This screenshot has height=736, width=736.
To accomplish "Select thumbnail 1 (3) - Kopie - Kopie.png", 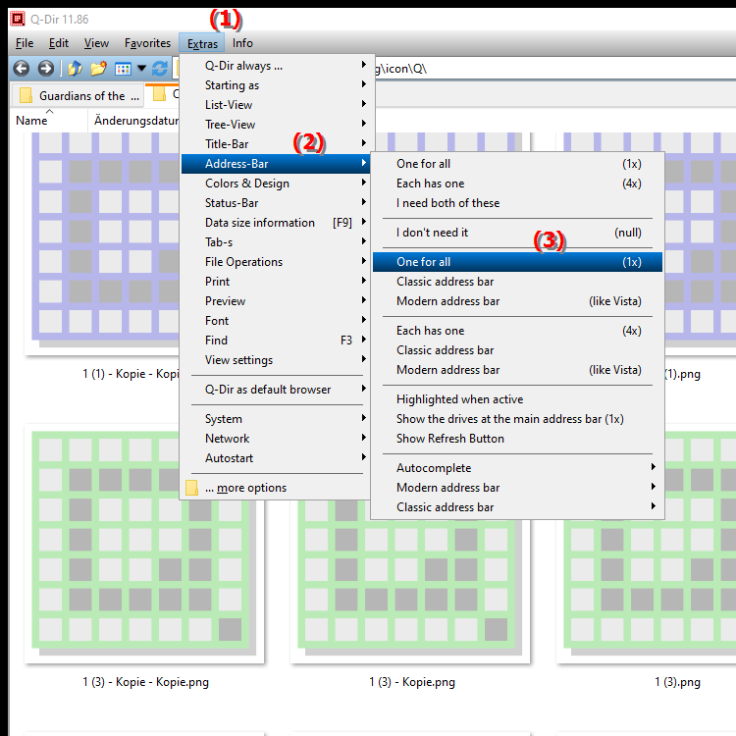I will click(144, 544).
